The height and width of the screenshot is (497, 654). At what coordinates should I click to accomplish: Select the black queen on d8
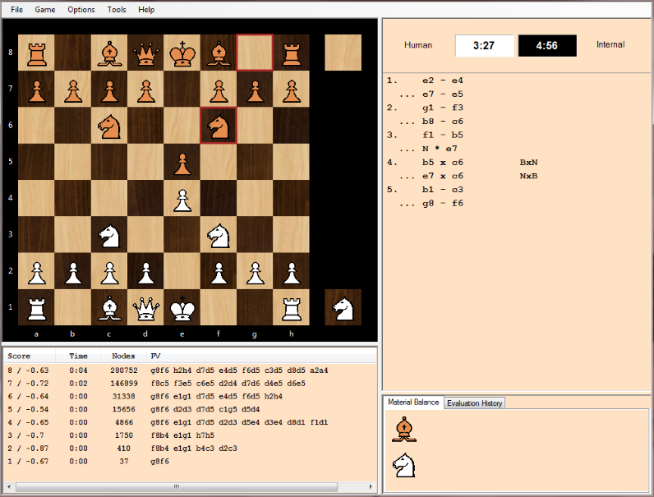[145, 53]
